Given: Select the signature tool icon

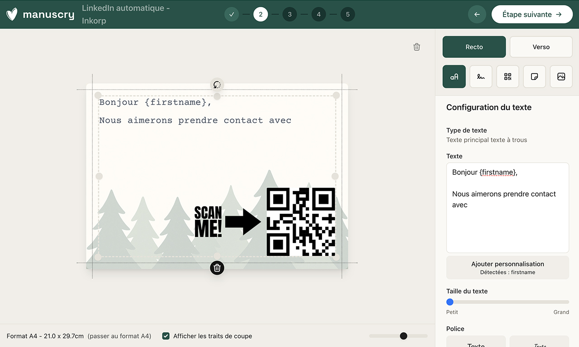Looking at the screenshot, I should [481, 77].
